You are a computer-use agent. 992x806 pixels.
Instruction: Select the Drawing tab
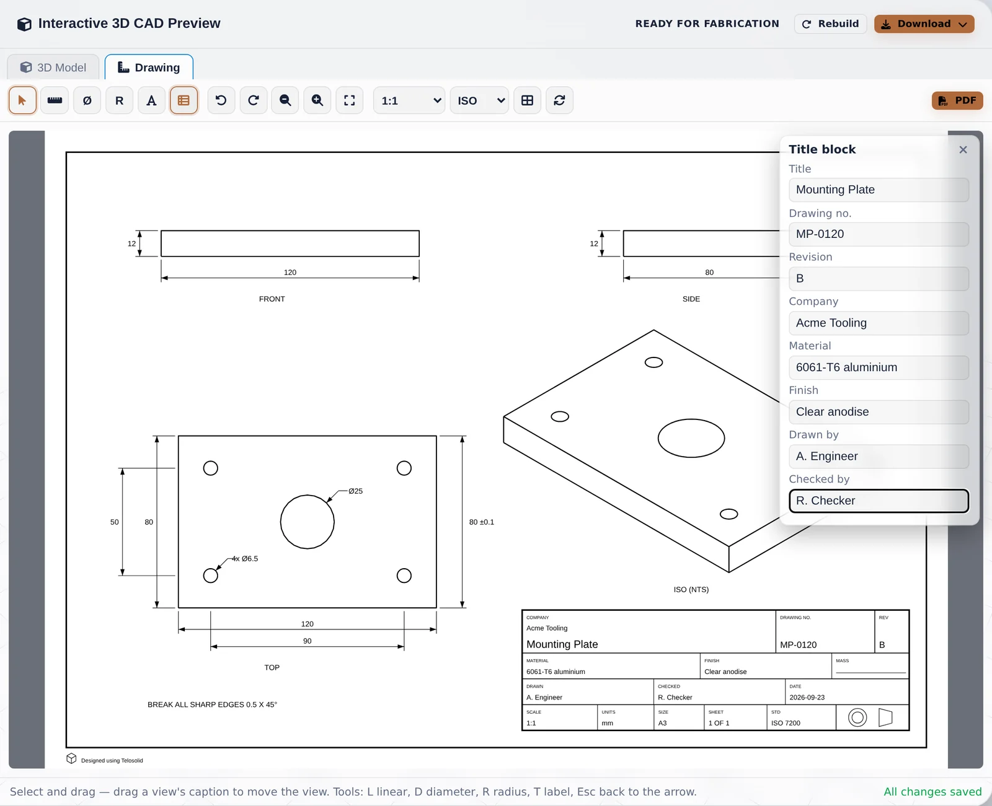(149, 67)
